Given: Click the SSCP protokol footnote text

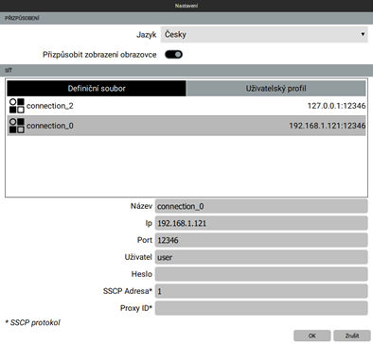Looking at the screenshot, I should pos(33,322).
